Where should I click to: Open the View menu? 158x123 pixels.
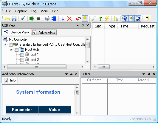coord(44,11)
